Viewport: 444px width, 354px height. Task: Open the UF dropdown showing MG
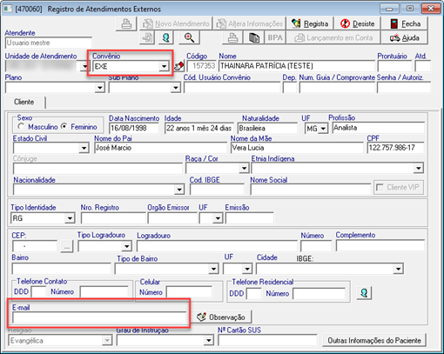click(323, 128)
